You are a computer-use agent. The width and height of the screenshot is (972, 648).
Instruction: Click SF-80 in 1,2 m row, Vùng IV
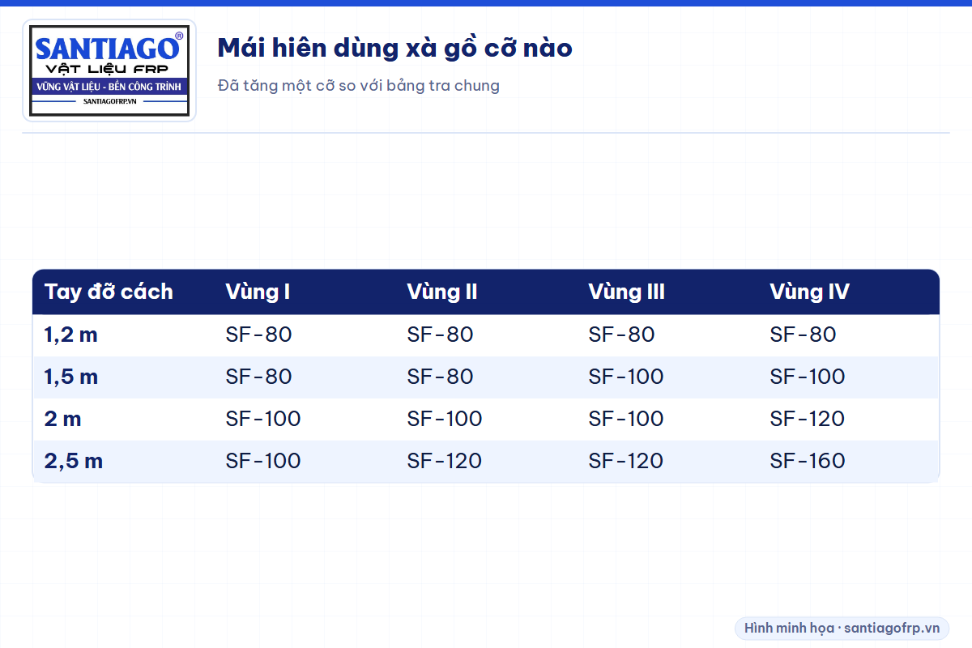(803, 335)
